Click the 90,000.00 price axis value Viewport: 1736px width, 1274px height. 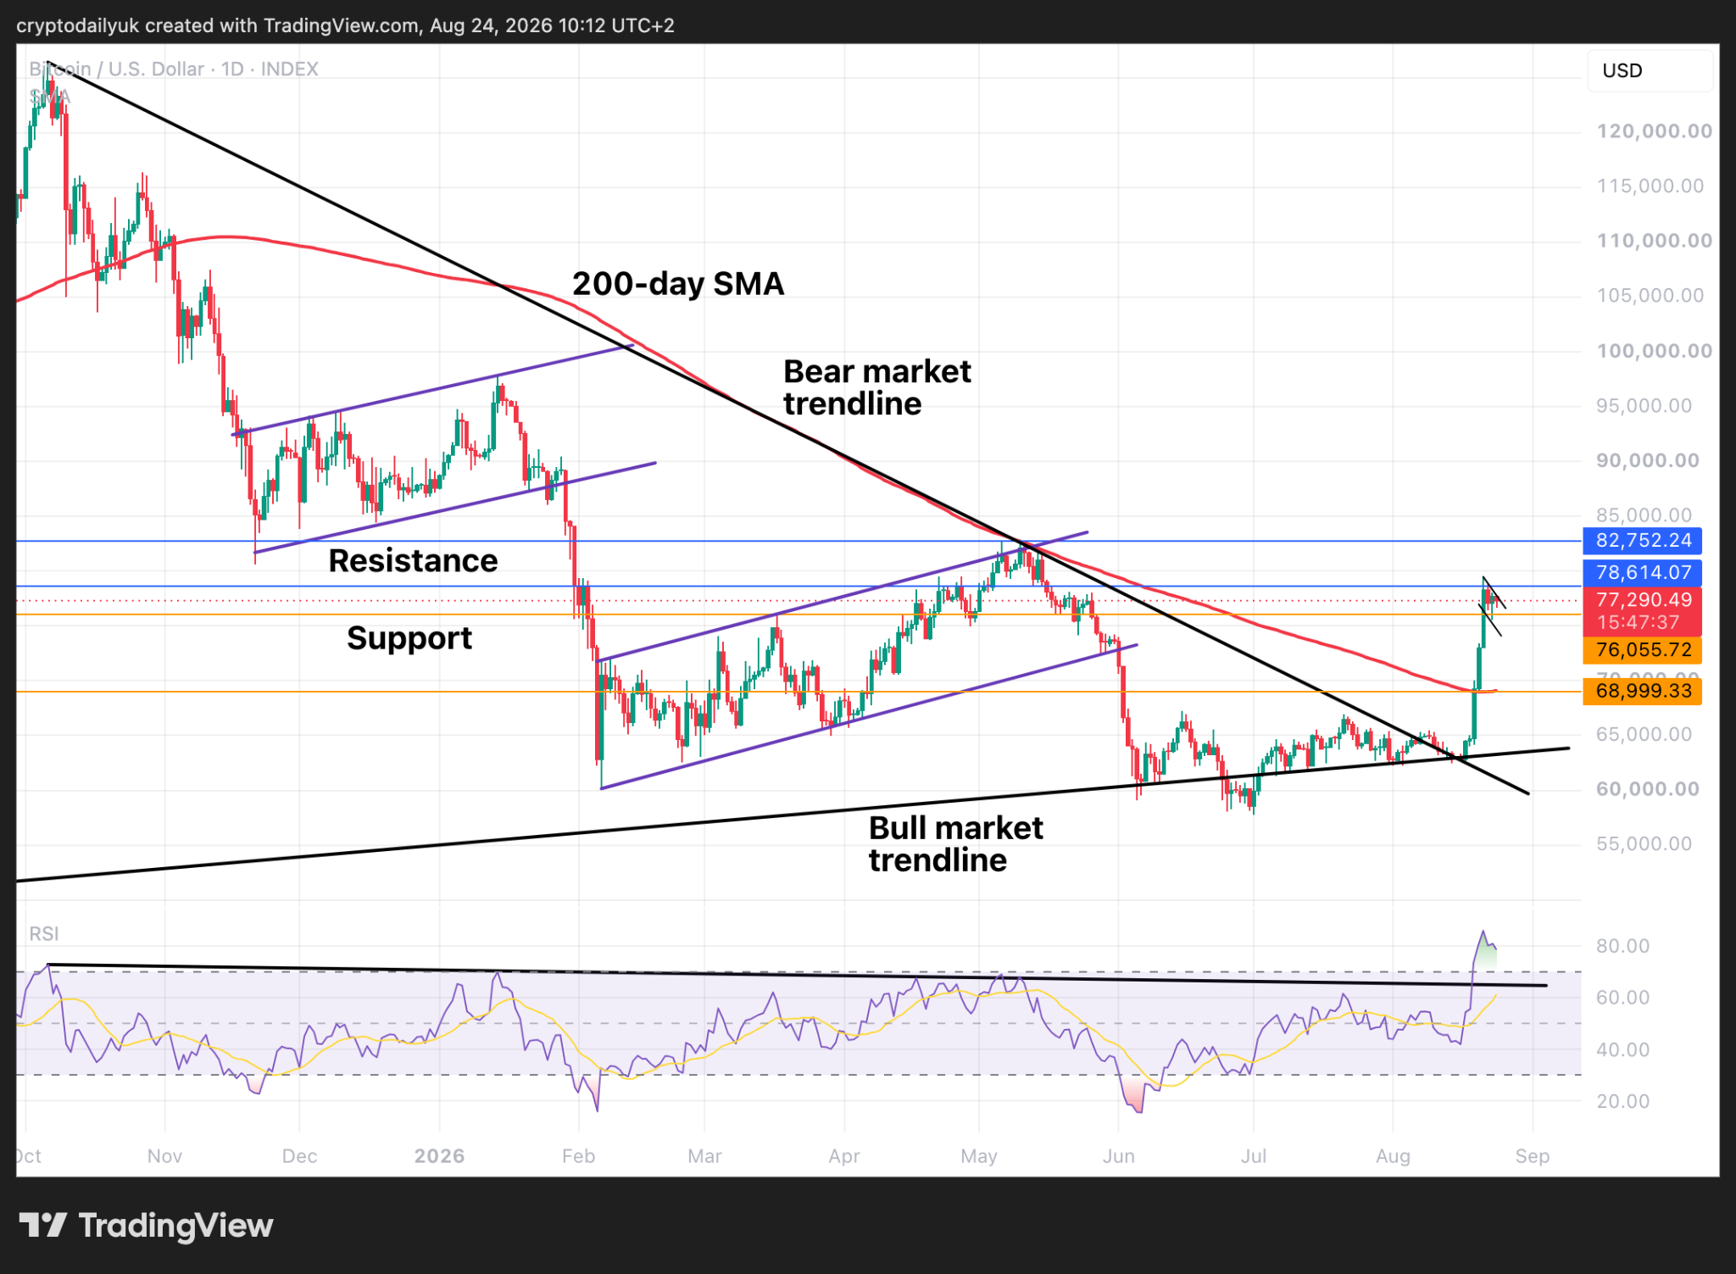1648,460
